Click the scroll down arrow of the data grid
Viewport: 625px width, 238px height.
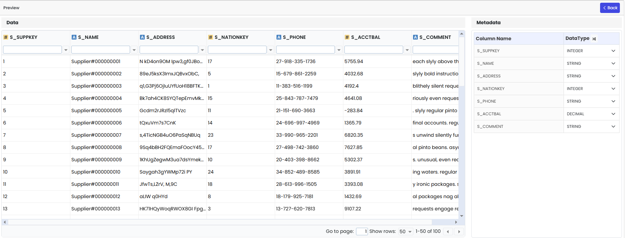(461, 216)
